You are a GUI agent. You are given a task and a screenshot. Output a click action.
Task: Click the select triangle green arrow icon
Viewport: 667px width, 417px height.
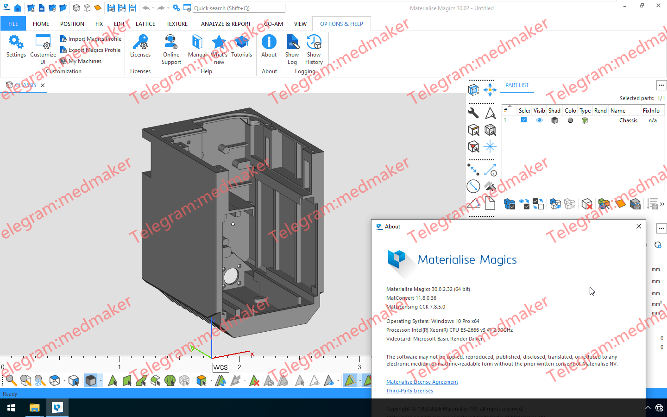click(x=112, y=381)
